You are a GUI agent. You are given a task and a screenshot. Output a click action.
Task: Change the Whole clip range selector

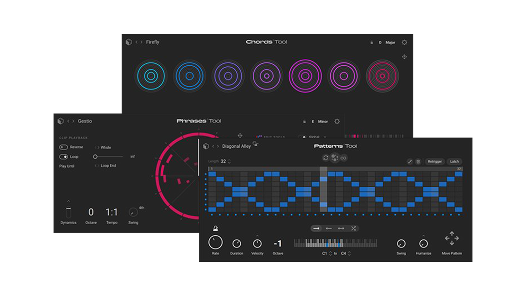coord(103,147)
